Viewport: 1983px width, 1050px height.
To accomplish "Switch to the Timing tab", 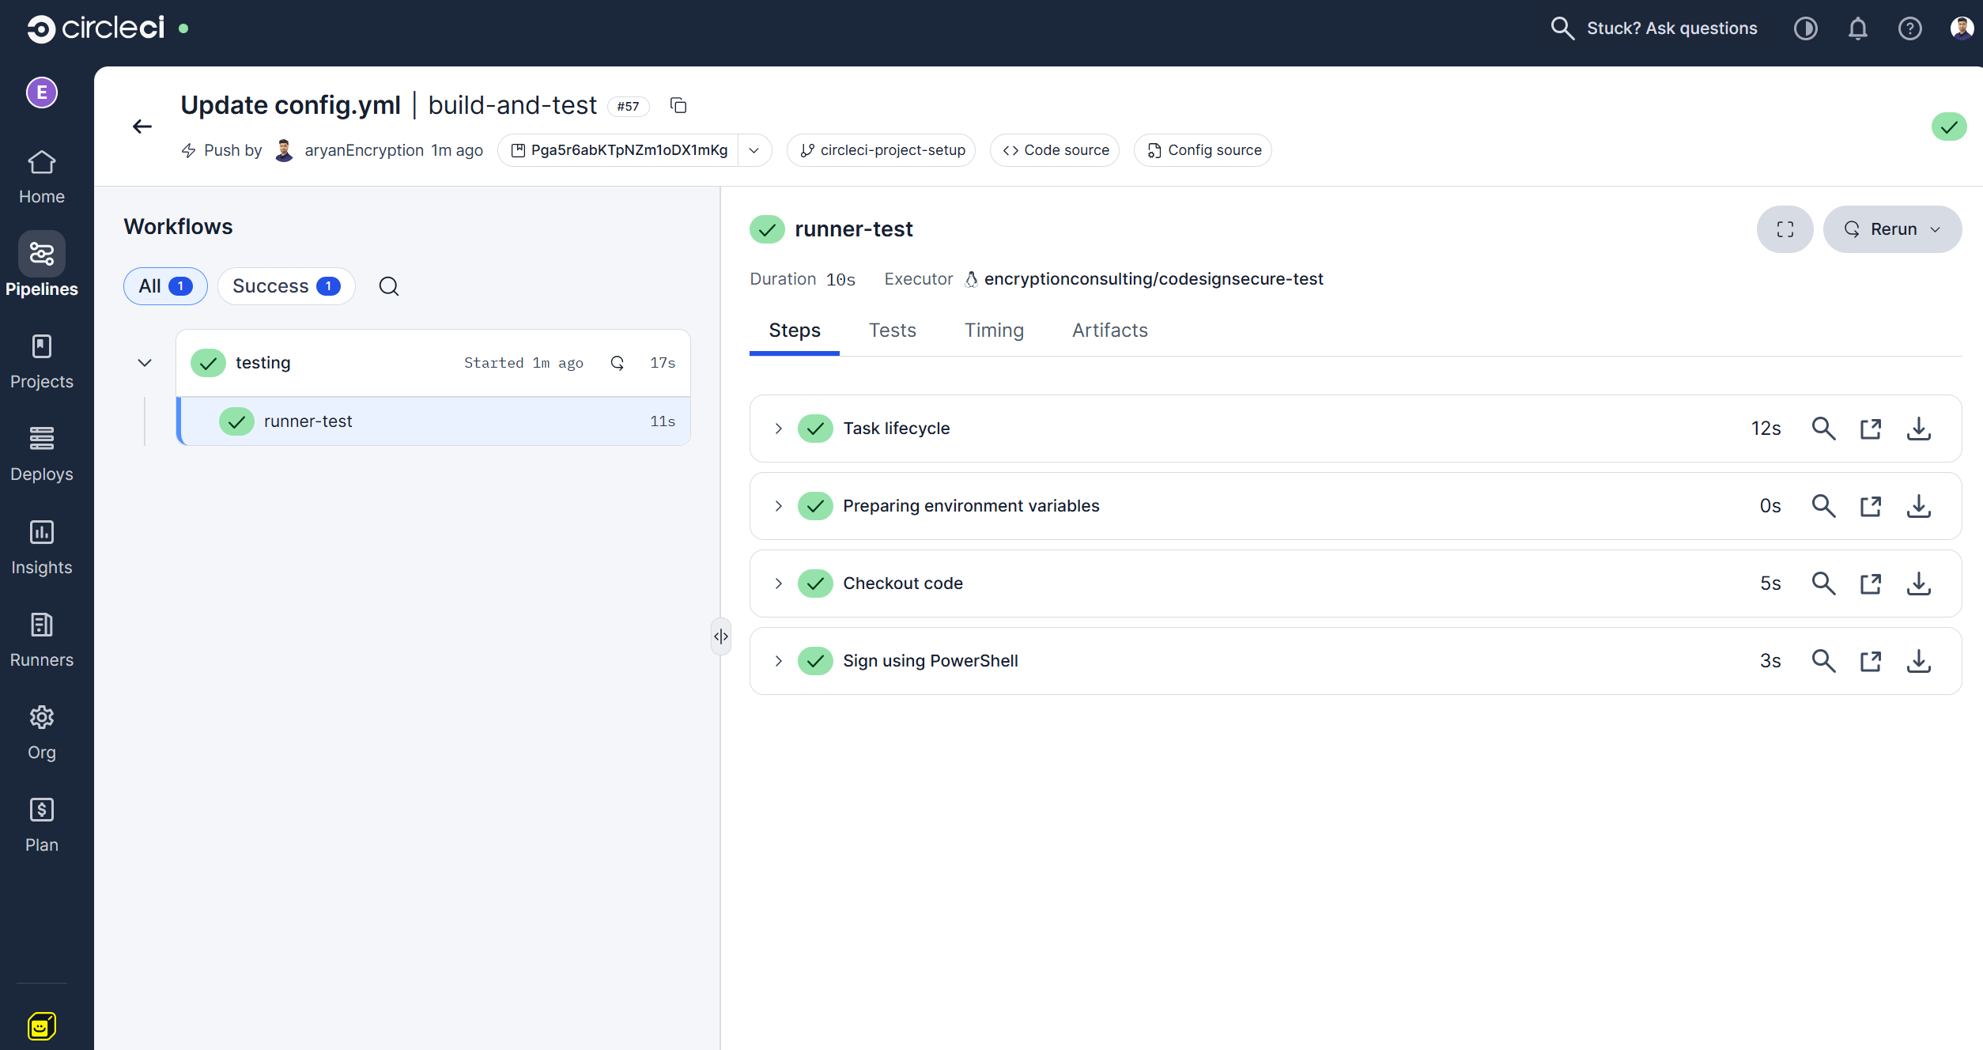I will pyautogui.click(x=994, y=330).
